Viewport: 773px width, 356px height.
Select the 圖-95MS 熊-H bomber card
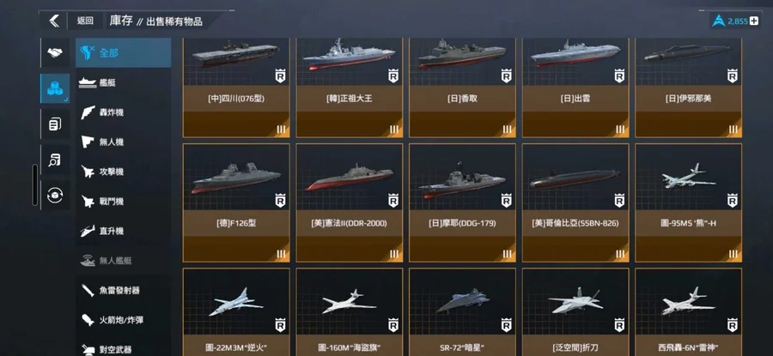point(688,202)
